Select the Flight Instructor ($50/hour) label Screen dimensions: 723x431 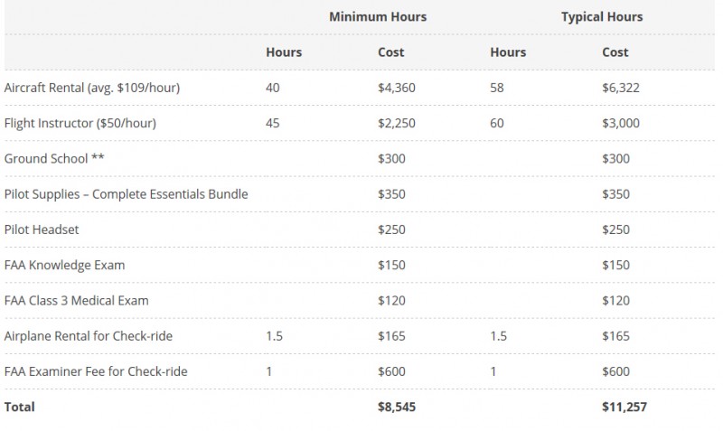tap(80, 123)
